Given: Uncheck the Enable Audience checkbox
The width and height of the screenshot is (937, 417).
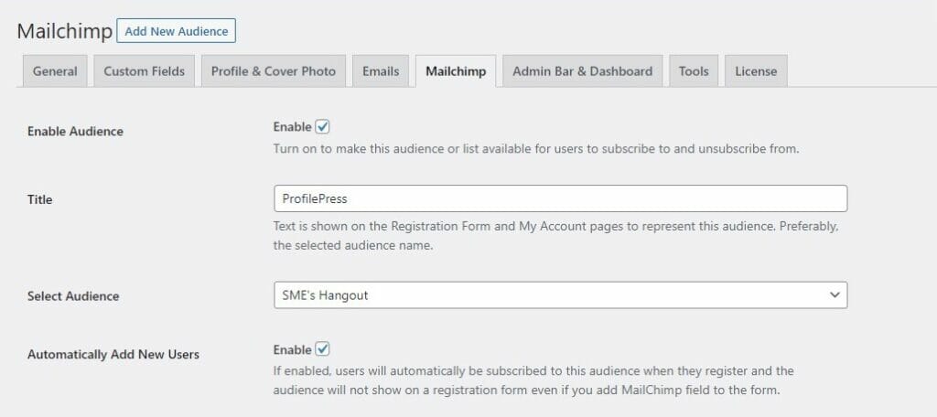Looking at the screenshot, I should pyautogui.click(x=323, y=126).
